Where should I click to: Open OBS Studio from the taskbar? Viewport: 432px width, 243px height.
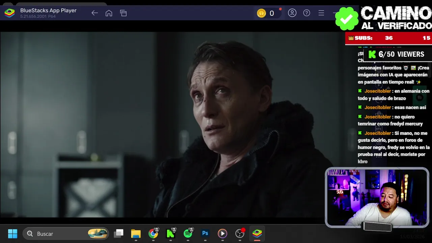[x=240, y=233]
